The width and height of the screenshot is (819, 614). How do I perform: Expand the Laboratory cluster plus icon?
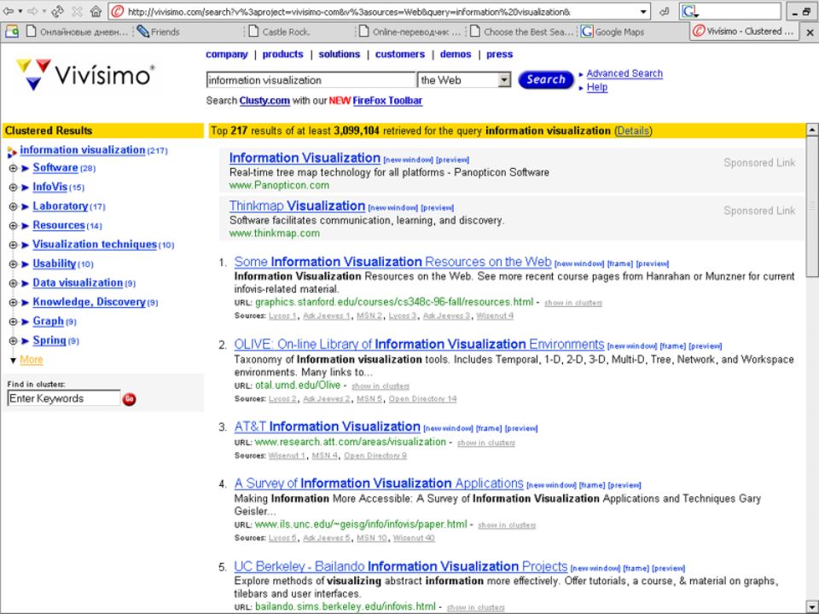click(x=13, y=206)
